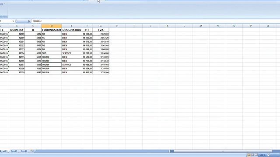Viewport: 280px width, 157px height.
Task: Select the supplier cell AB
Action: pyautogui.click(x=52, y=34)
